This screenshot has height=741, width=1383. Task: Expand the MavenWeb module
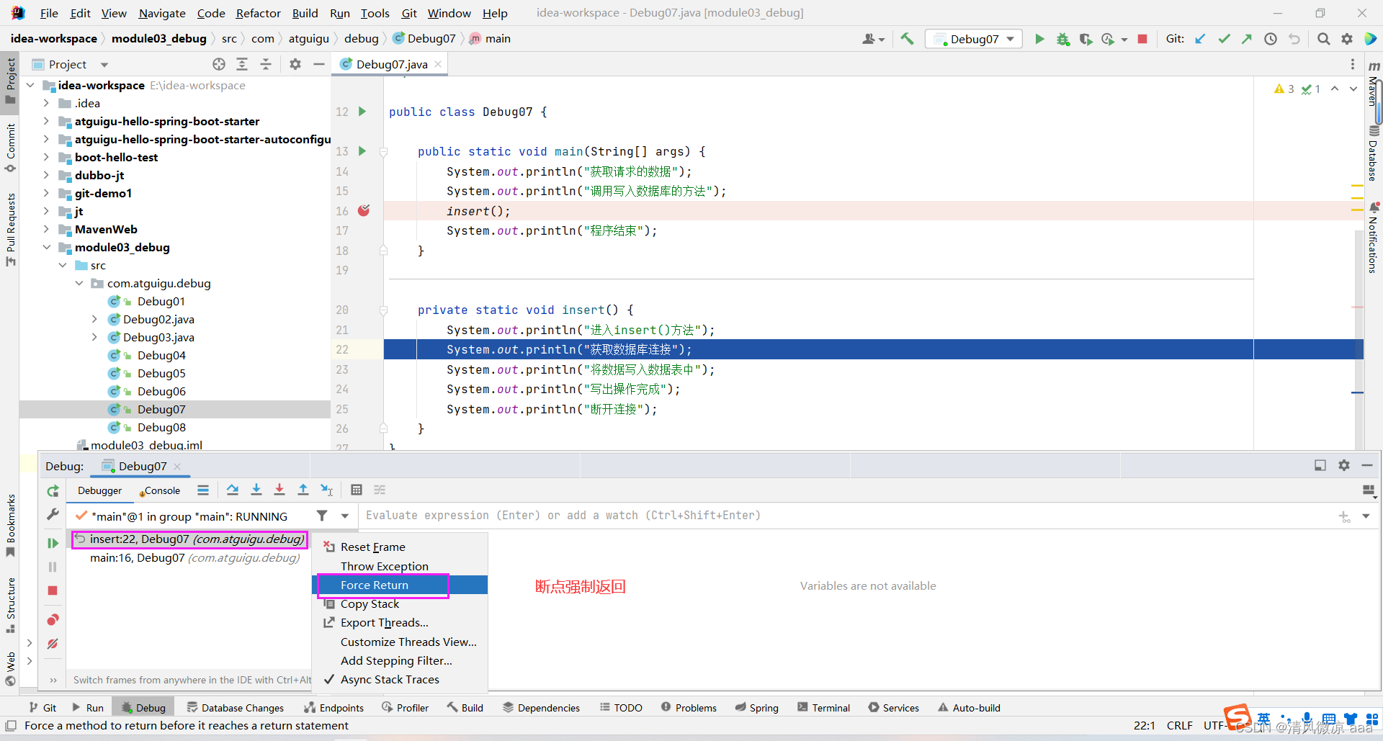coord(46,229)
